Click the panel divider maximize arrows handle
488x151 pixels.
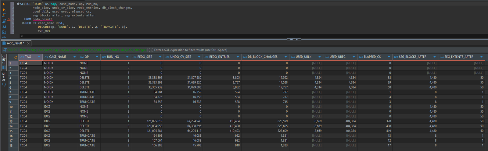pos(294,39)
